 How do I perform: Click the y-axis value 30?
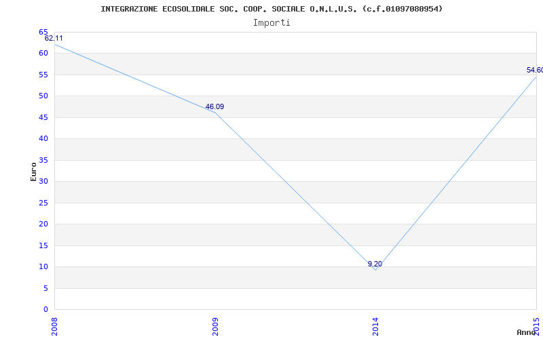[x=43, y=181]
